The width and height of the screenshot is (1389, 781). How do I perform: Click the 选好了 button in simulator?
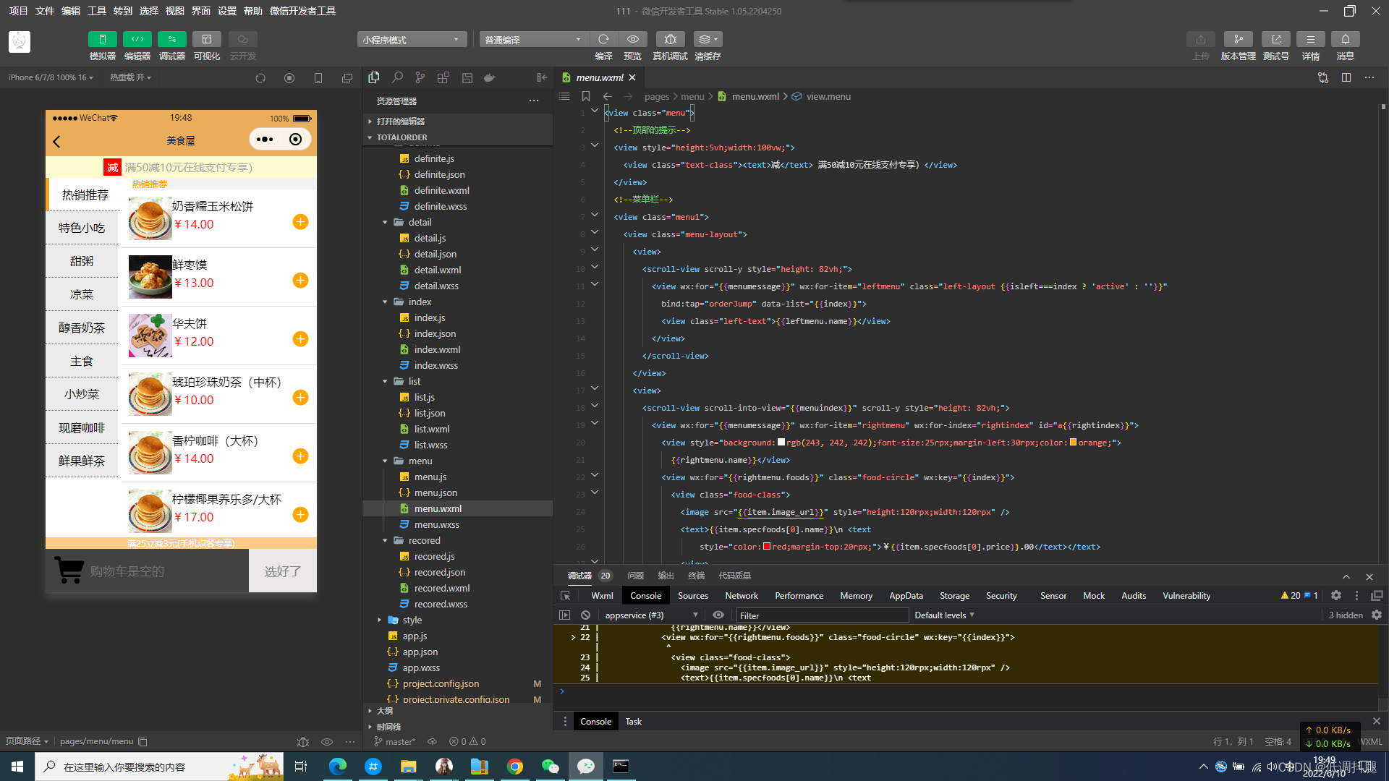282,571
